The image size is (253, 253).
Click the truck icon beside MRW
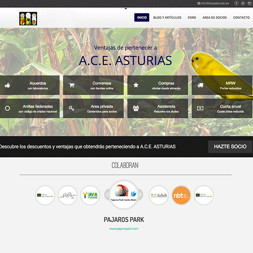(200, 85)
